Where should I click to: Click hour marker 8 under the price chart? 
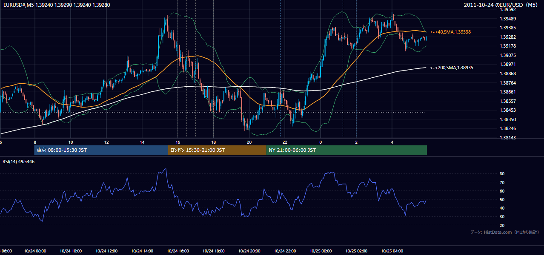pyautogui.click(x=35, y=142)
